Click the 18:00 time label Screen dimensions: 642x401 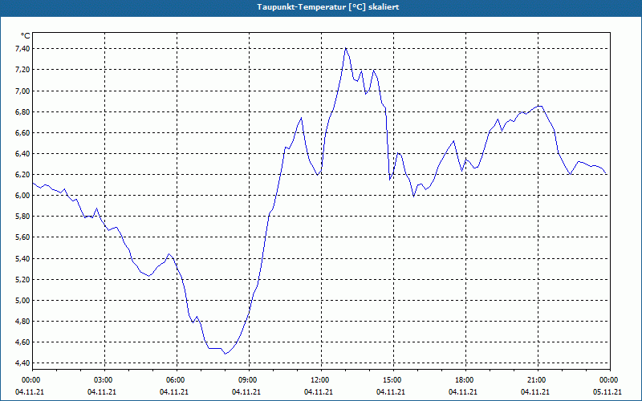click(465, 380)
